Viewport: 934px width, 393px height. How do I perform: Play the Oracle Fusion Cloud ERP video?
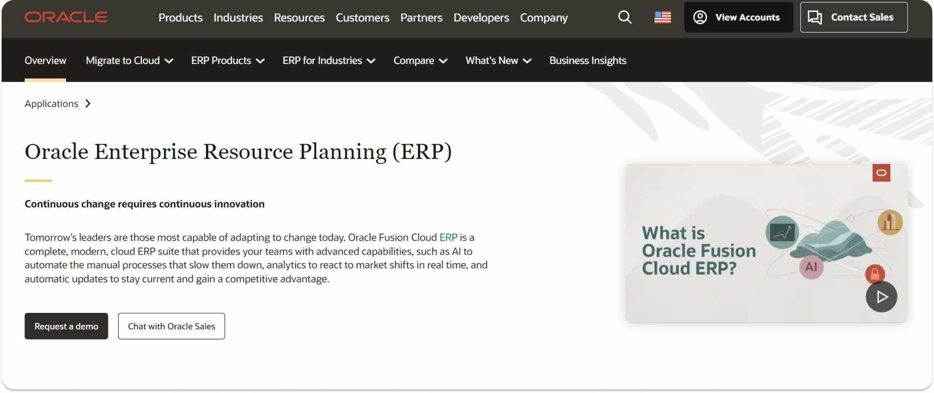pos(881,297)
